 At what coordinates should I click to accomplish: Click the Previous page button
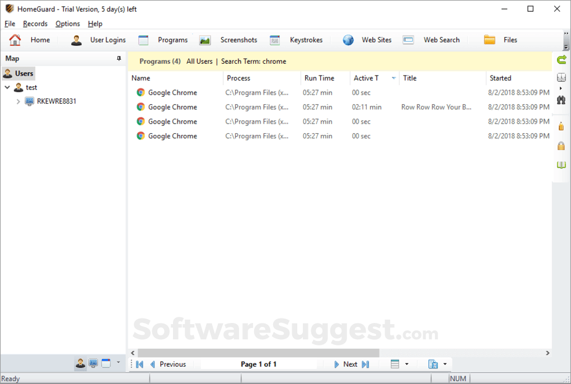coord(172,364)
